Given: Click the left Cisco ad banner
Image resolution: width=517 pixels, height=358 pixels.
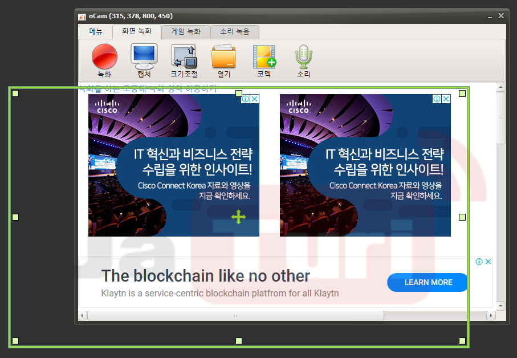Looking at the screenshot, I should [174, 165].
